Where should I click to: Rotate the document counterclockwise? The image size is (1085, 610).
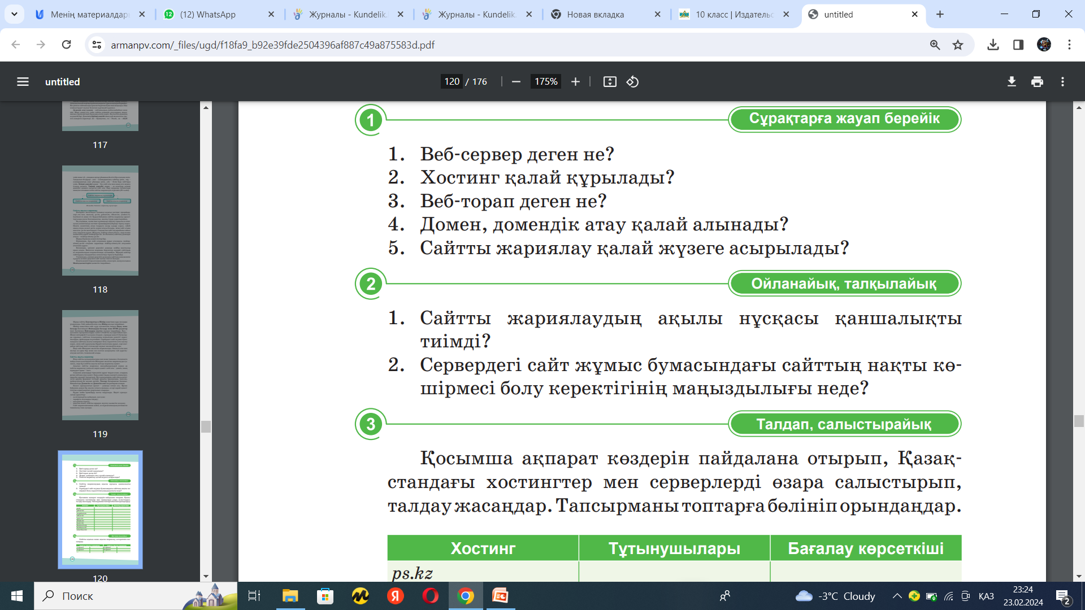tap(632, 82)
